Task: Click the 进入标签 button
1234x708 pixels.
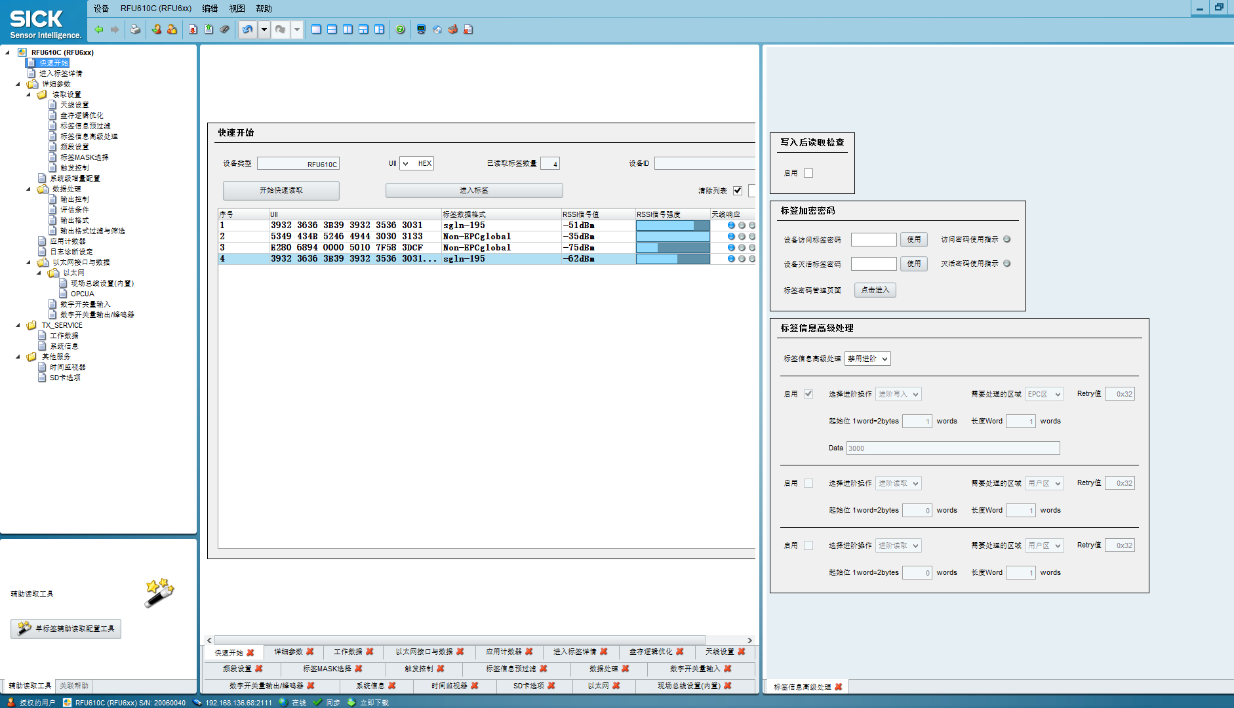Action: 474,190
